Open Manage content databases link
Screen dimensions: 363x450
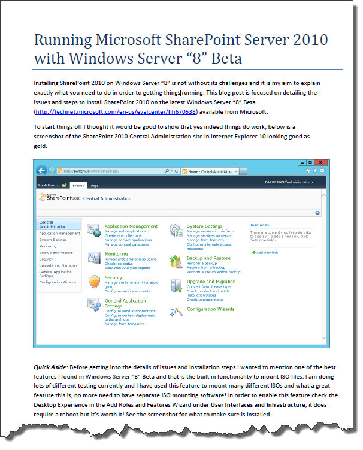click(x=127, y=244)
